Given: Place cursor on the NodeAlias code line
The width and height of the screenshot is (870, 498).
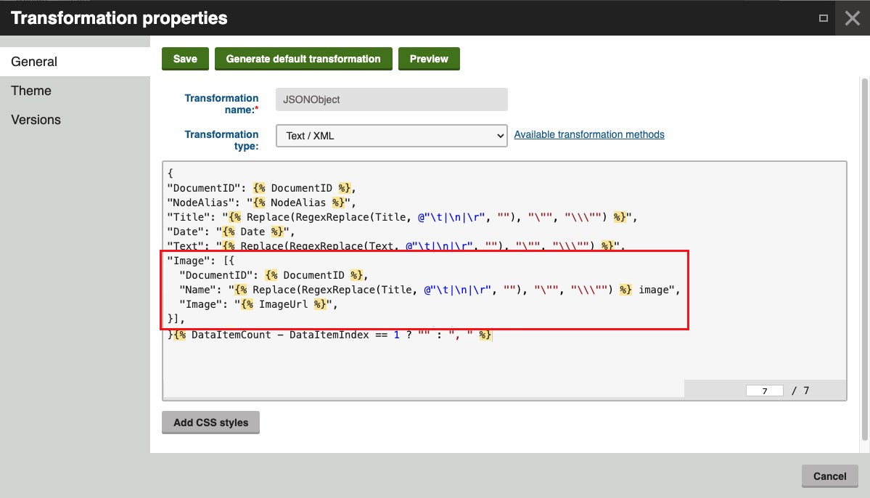Looking at the screenshot, I should pyautogui.click(x=261, y=203).
